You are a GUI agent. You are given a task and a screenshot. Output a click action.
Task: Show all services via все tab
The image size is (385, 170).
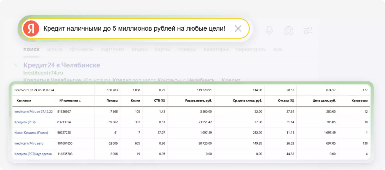click(278, 49)
